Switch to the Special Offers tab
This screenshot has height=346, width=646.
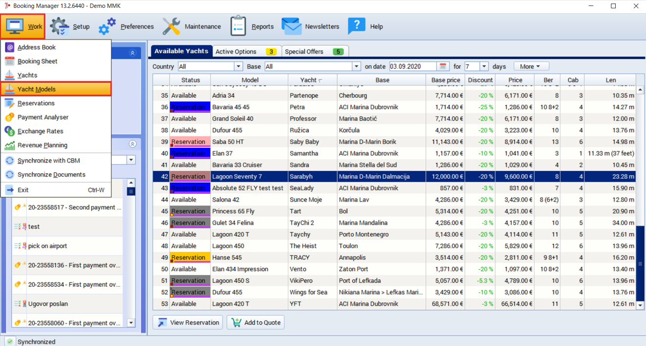point(315,51)
